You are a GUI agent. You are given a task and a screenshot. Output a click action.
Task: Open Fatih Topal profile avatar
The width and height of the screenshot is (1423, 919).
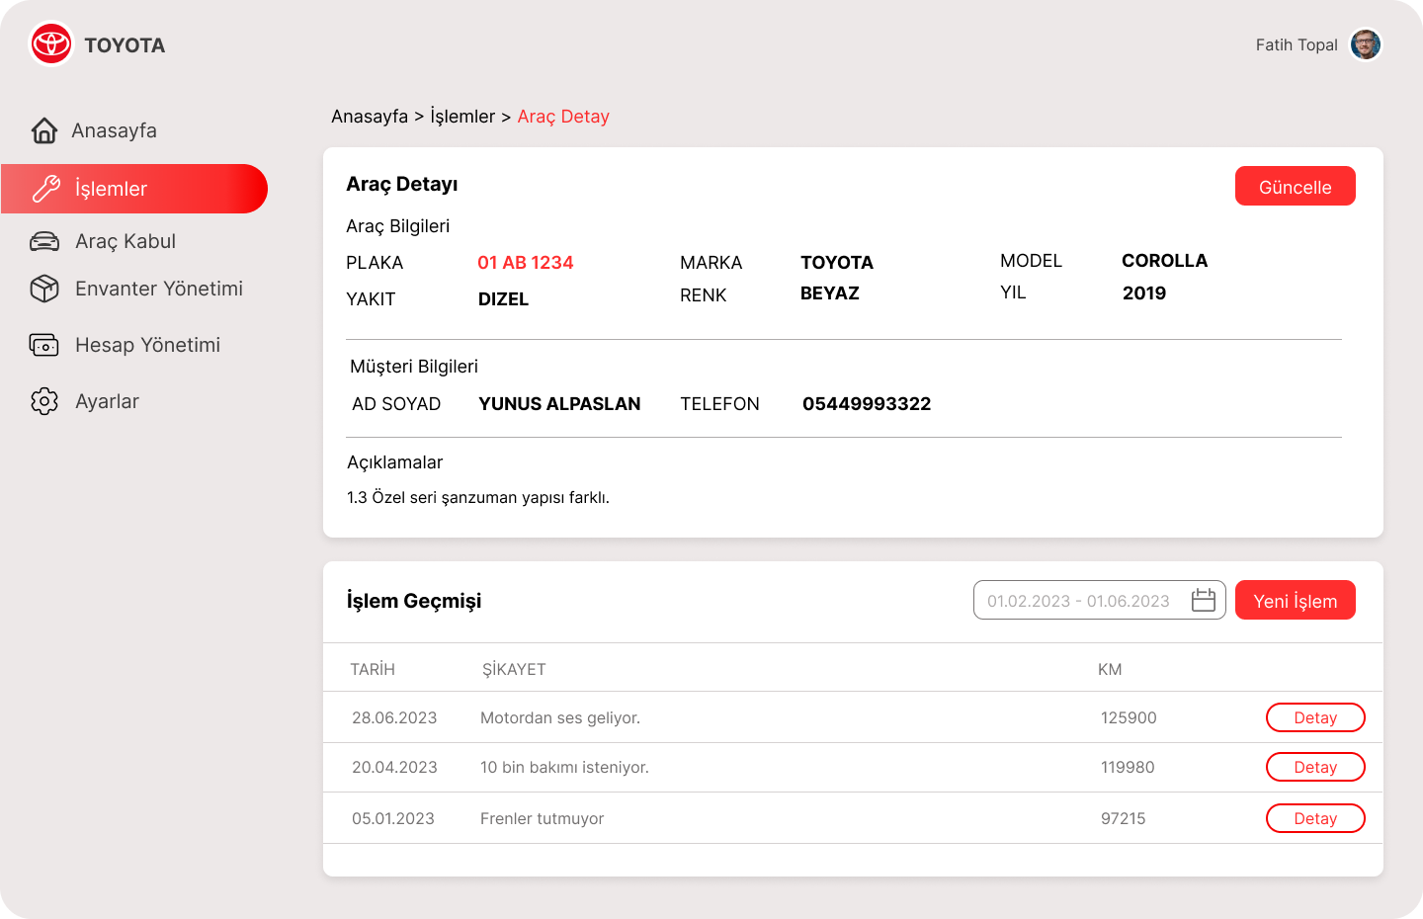click(x=1365, y=44)
